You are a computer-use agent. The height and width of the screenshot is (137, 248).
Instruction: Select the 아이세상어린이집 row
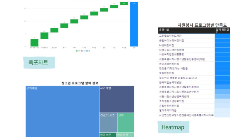pyautogui.click(x=194, y=64)
